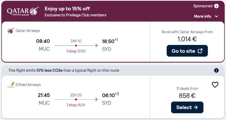Click the airplane icon on the Qatar route line

click(x=96, y=45)
